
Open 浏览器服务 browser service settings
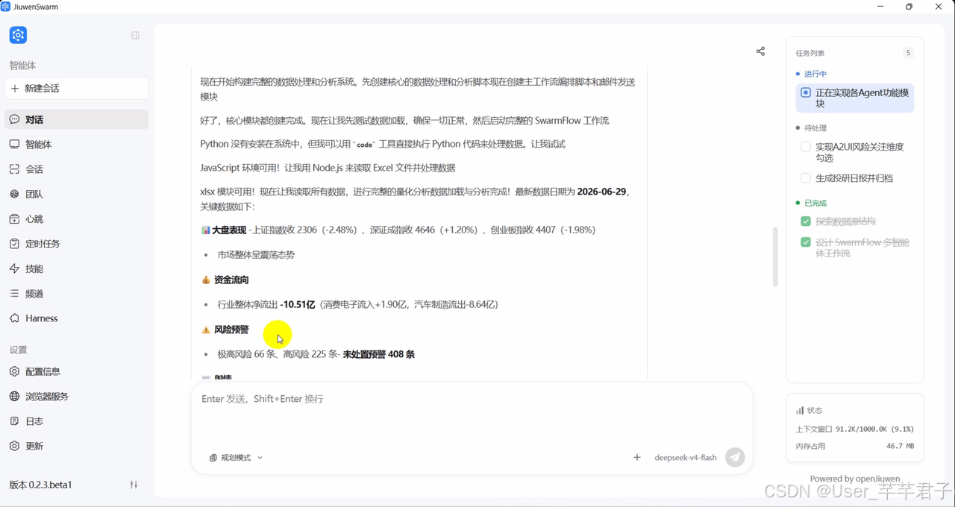tap(76, 397)
